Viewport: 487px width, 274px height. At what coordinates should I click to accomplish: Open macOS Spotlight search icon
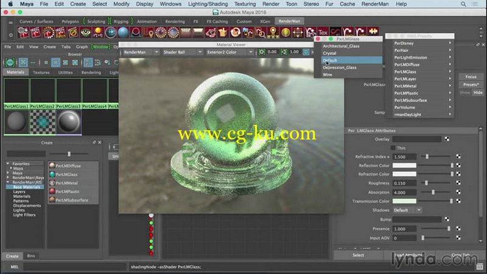coord(463,4)
